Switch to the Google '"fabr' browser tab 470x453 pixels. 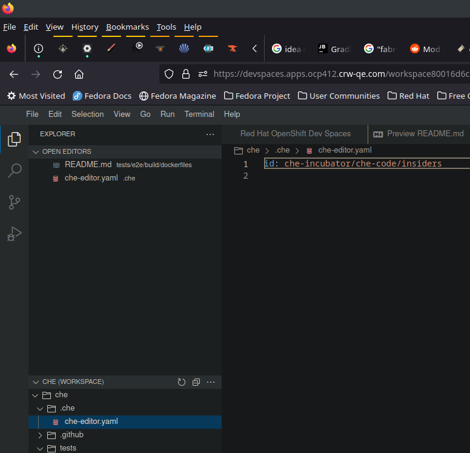[x=381, y=49]
